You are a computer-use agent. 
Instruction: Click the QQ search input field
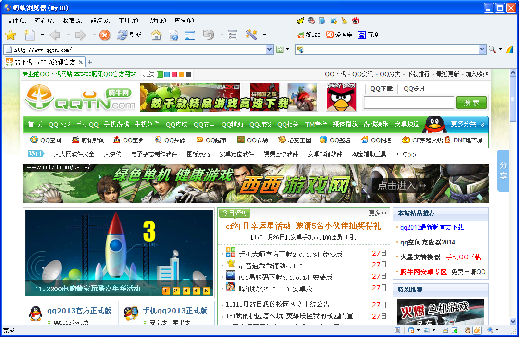pos(408,103)
